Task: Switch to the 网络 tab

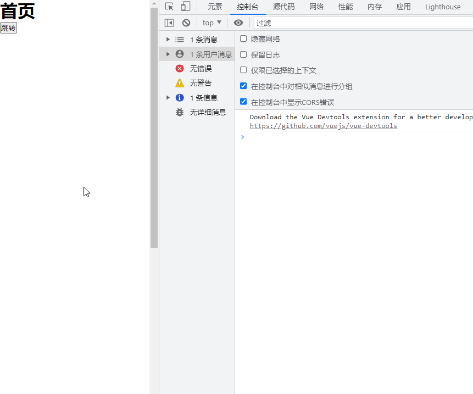Action: click(316, 7)
